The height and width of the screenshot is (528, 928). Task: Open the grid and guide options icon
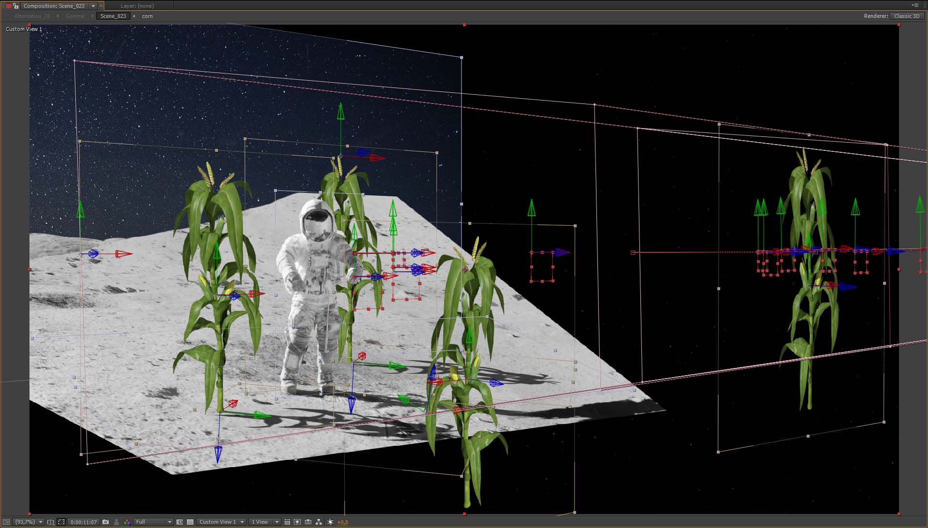[x=50, y=522]
